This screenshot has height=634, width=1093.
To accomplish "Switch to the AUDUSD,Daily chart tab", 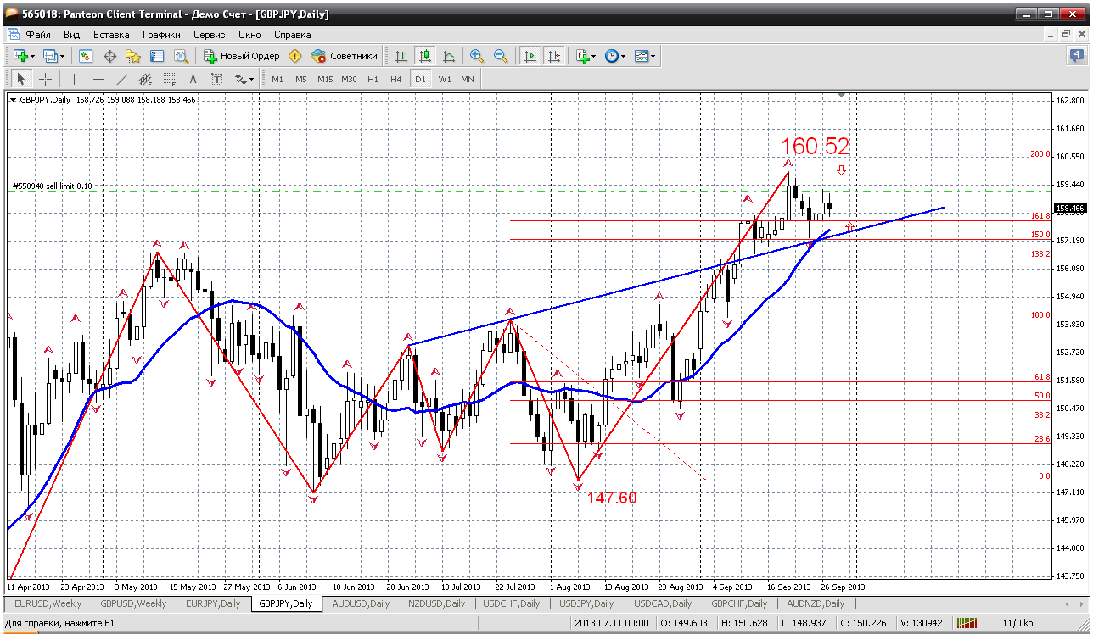I will (x=362, y=603).
